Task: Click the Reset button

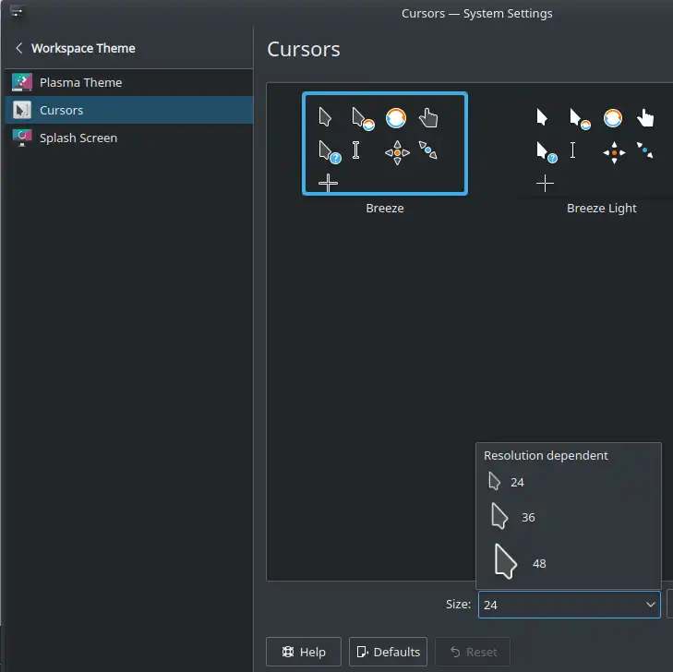Action: [x=473, y=652]
